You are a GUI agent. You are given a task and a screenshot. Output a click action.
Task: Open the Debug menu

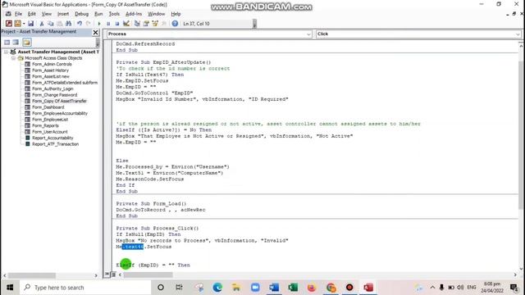pos(81,14)
